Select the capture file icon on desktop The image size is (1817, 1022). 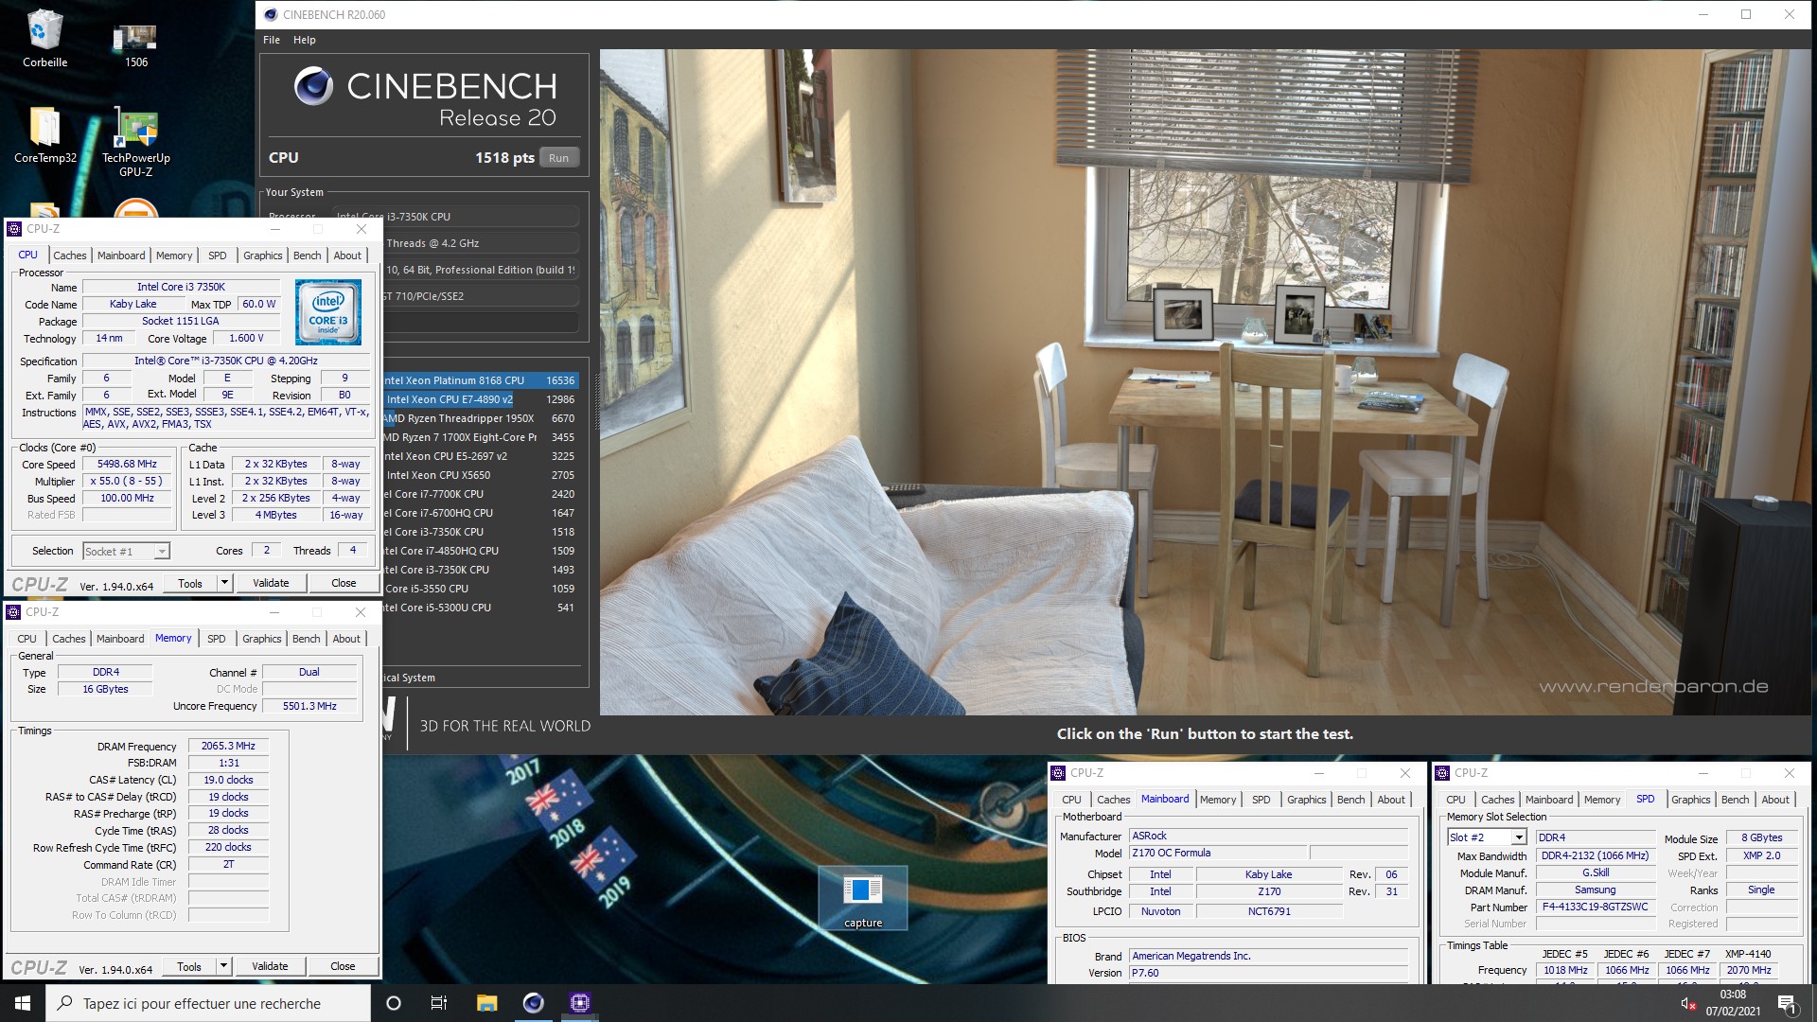(862, 898)
